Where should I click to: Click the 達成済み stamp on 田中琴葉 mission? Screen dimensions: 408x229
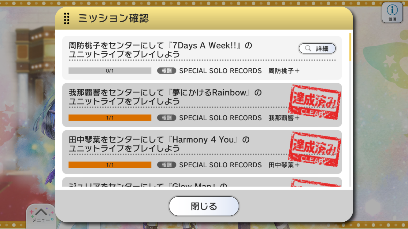(x=315, y=149)
